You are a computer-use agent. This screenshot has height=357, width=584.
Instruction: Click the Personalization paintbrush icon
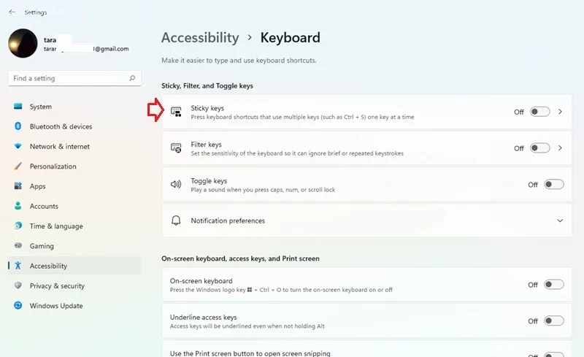tap(18, 166)
